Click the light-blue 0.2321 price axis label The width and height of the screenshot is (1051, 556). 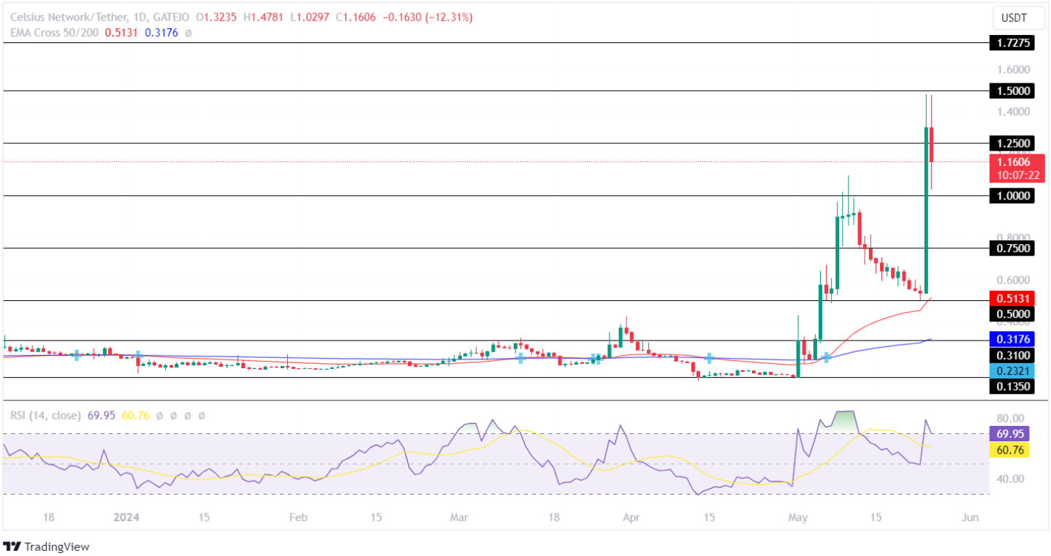point(1012,371)
